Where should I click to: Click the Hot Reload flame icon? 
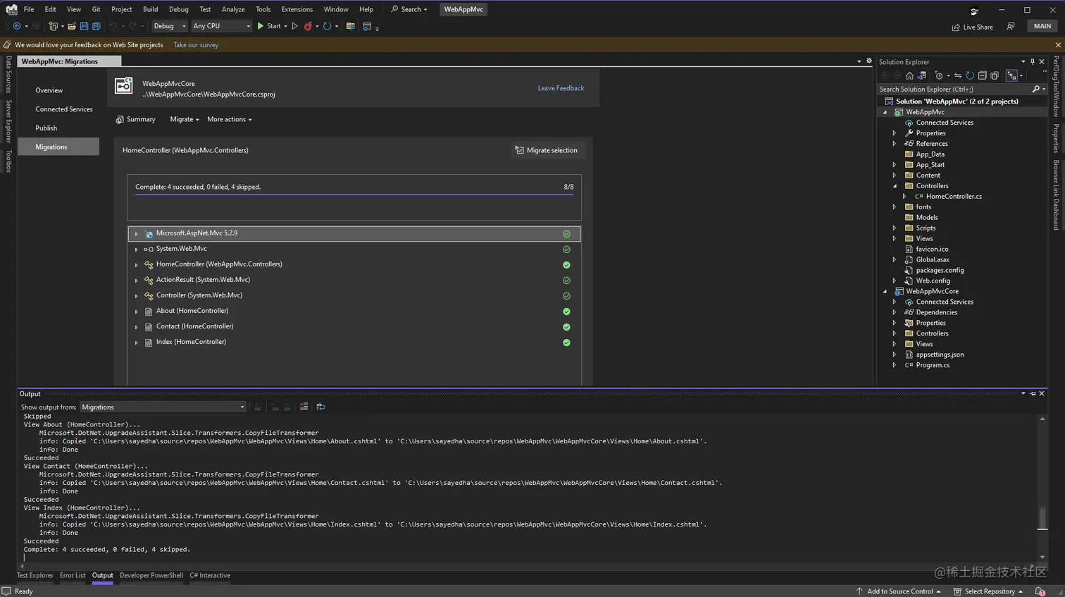pyautogui.click(x=308, y=26)
